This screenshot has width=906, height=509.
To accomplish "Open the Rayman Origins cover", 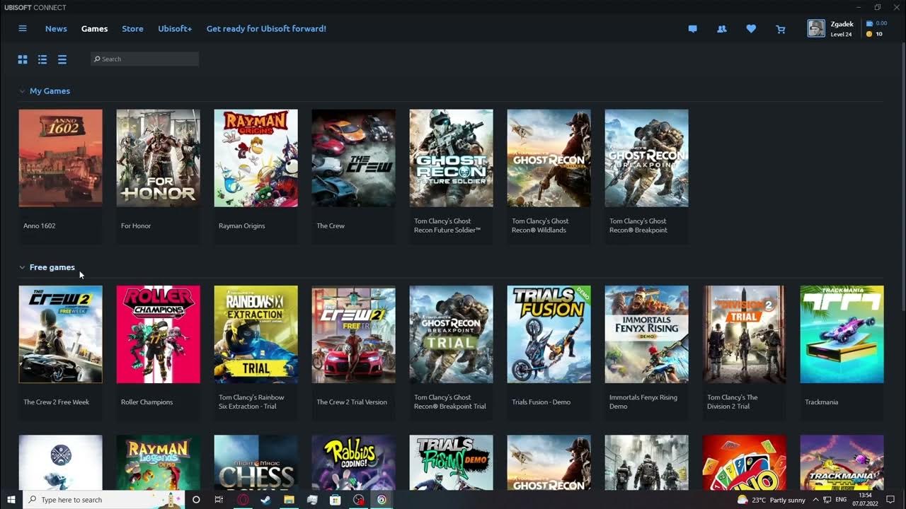I will coord(256,158).
